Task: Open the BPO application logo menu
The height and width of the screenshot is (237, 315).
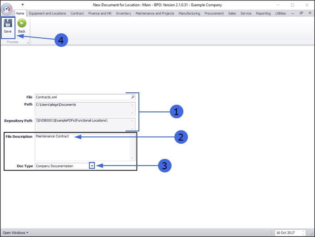Action: pyautogui.click(x=7, y=9)
